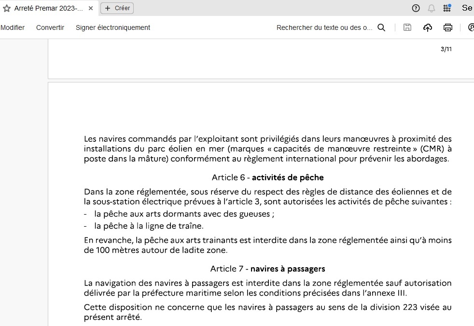Open the Help question mark icon

(x=416, y=8)
